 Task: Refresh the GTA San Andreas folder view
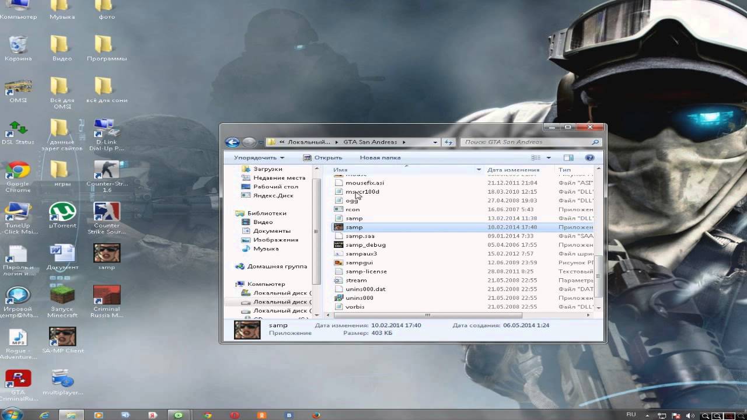pos(448,142)
